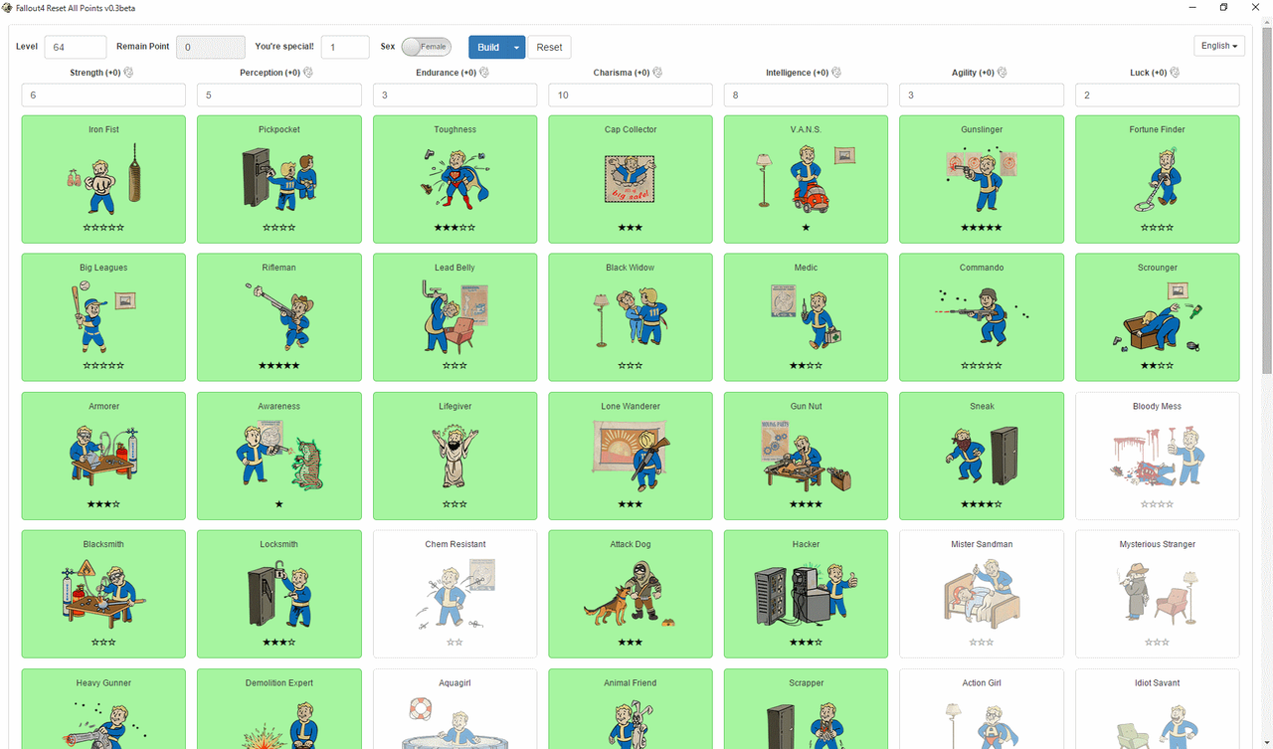Click the star rating under Toughness
This screenshot has width=1273, height=749.
(455, 228)
